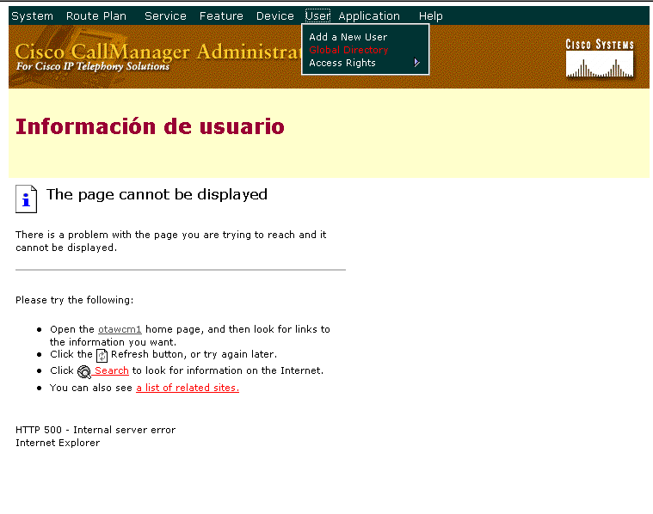Click the Cisco CallManager Administration banner title
Image resolution: width=653 pixels, height=514 pixels.
coord(158,52)
